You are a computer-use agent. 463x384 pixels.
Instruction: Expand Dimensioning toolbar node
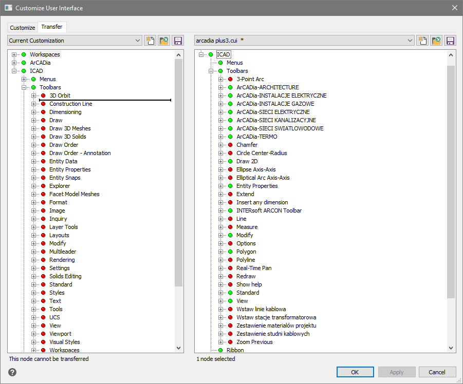pyautogui.click(x=34, y=112)
